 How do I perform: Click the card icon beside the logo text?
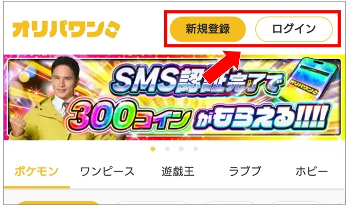point(113,29)
